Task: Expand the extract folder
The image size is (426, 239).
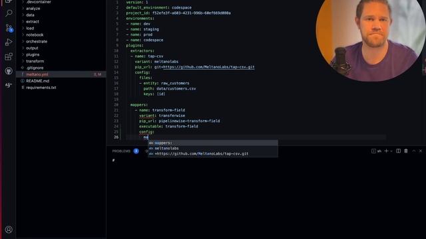Action: point(33,21)
